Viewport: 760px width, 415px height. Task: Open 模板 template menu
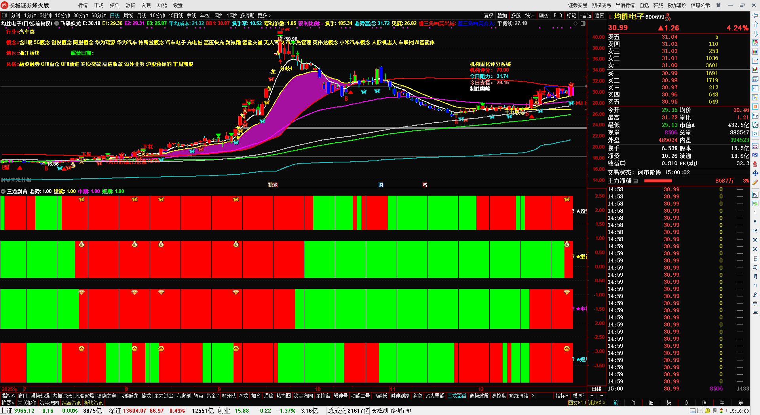[578, 396]
